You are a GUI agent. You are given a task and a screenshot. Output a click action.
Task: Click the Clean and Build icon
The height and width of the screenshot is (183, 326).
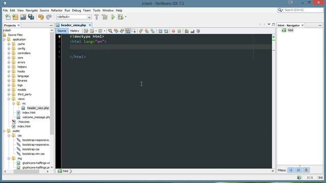coord(104,17)
